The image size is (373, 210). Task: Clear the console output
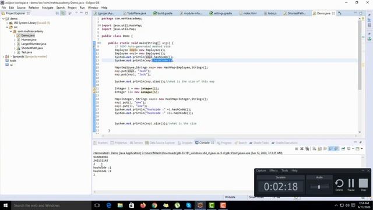tap(314, 149)
